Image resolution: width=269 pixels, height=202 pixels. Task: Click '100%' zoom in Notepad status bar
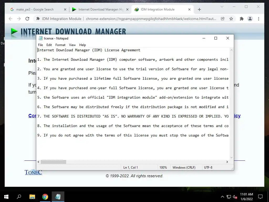tap(163, 168)
